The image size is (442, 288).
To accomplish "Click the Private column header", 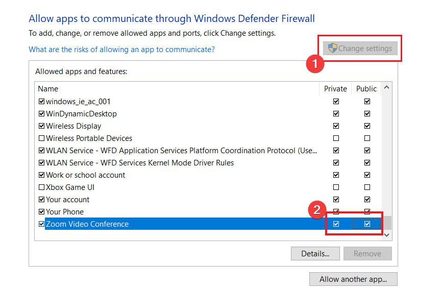I will 335,89.
